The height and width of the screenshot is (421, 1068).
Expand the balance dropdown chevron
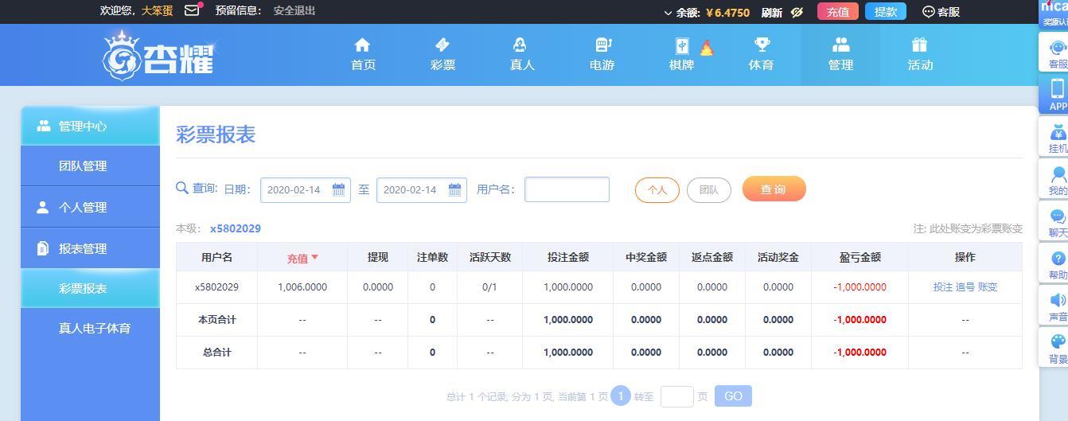[668, 13]
